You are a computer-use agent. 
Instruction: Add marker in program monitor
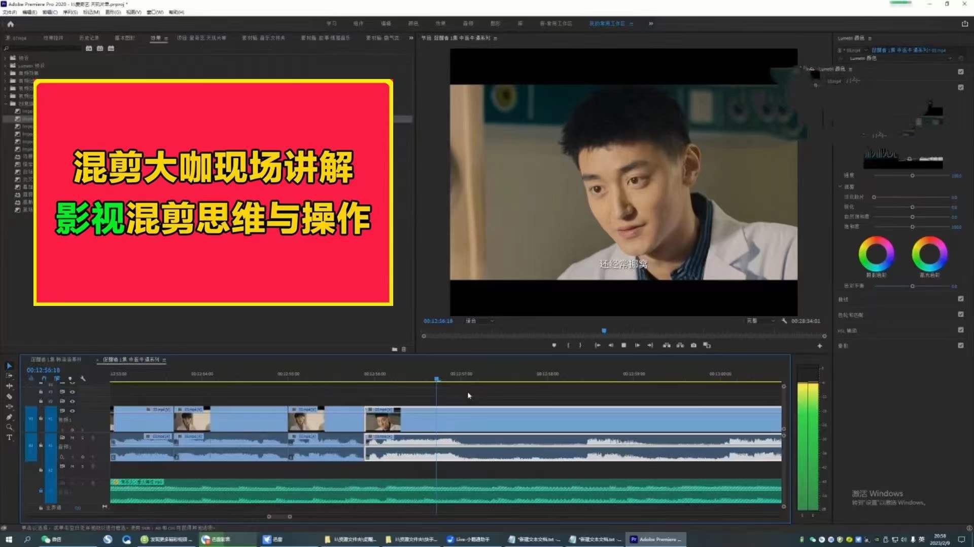coord(554,345)
